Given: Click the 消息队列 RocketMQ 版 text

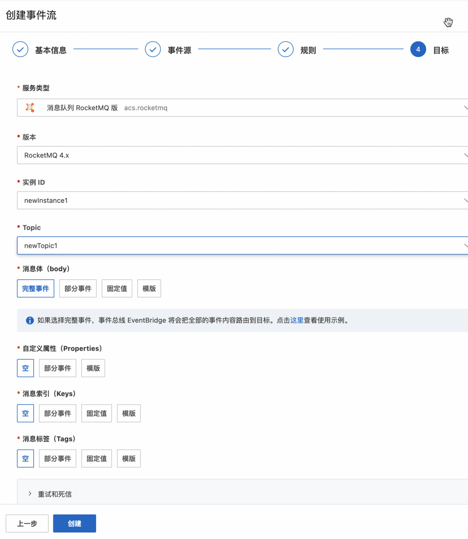Looking at the screenshot, I should click(82, 108).
